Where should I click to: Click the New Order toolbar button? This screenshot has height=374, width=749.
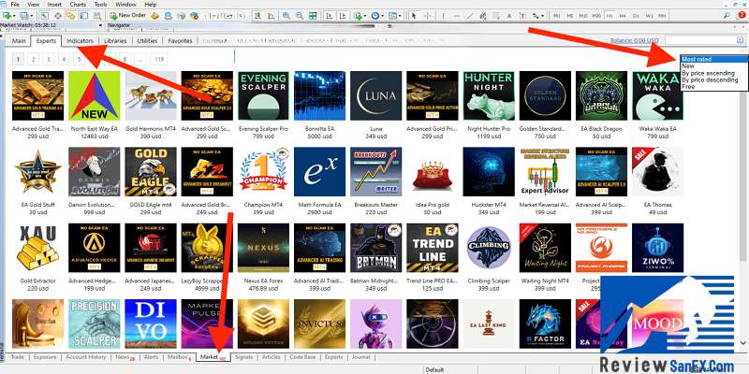coord(127,15)
